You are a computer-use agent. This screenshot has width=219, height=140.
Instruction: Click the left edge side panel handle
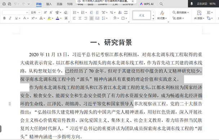pyautogui.click(x=1, y=129)
